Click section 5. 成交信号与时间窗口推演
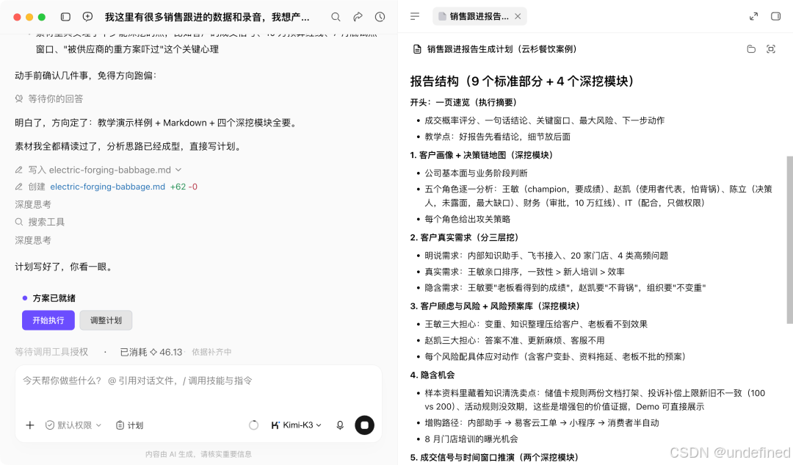 [x=495, y=458]
